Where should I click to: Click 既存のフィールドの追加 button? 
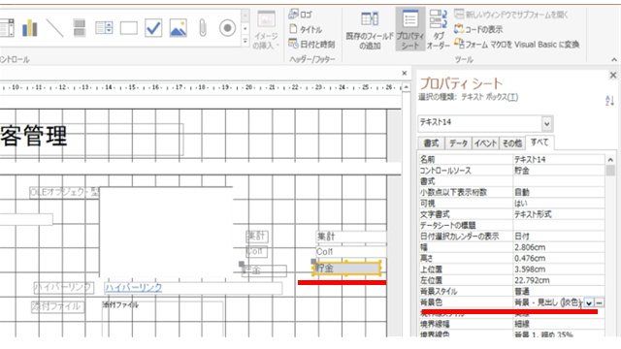[x=370, y=29]
